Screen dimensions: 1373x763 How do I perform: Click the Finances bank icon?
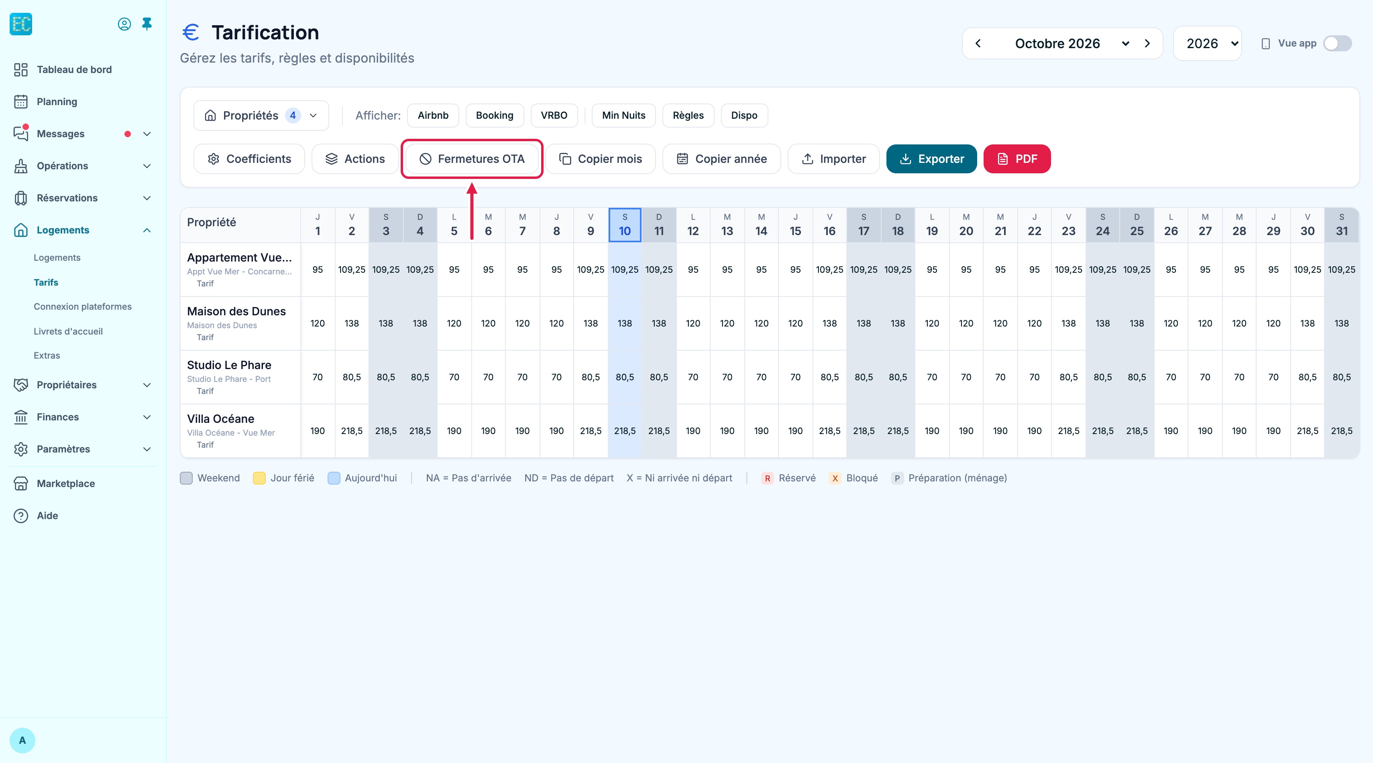[21, 417]
